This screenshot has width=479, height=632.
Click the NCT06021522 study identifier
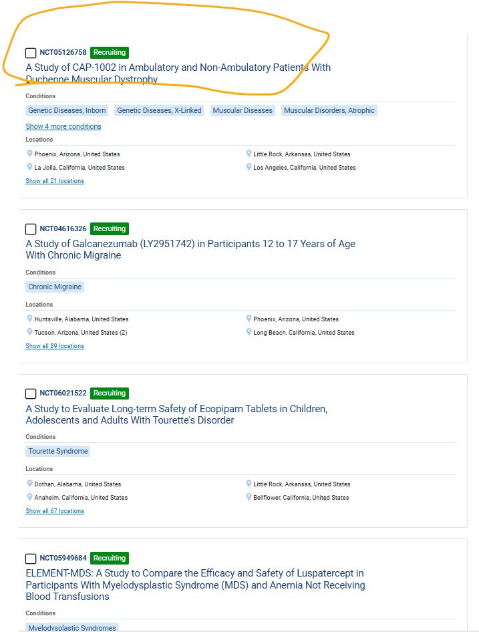click(63, 393)
